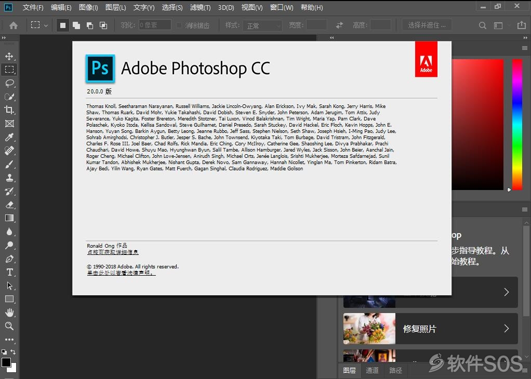Viewport: 531px width, 379px height.
Task: Click the Home icon in options bar
Action: 14,25
